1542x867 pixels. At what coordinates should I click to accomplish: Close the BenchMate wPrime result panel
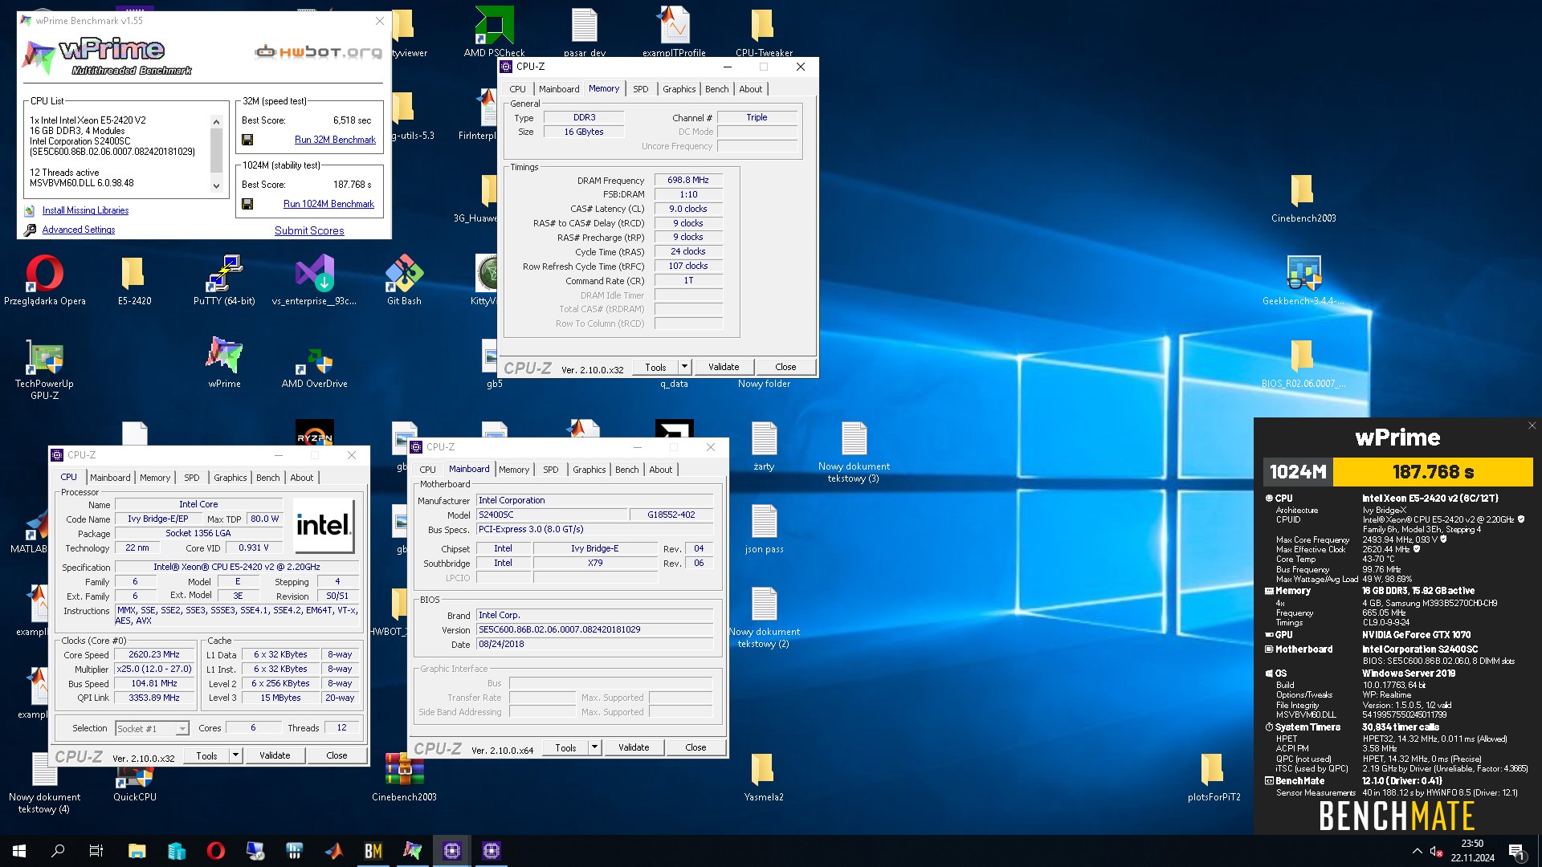click(x=1532, y=425)
